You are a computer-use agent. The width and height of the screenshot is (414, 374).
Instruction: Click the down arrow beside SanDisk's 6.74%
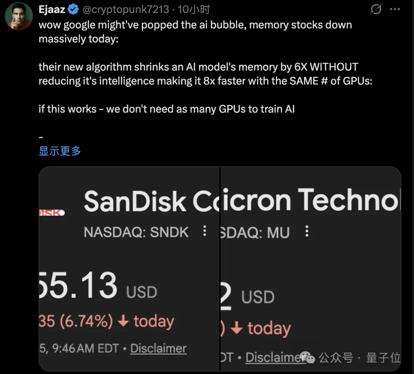(x=123, y=321)
